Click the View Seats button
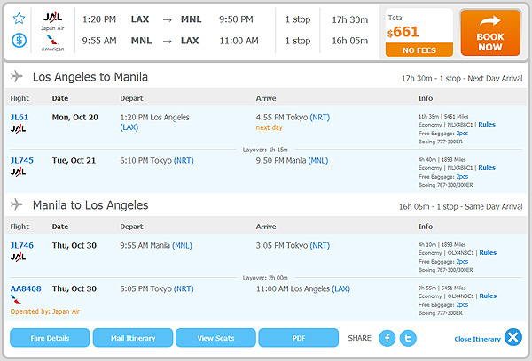This screenshot has width=532, height=361. [x=215, y=338]
